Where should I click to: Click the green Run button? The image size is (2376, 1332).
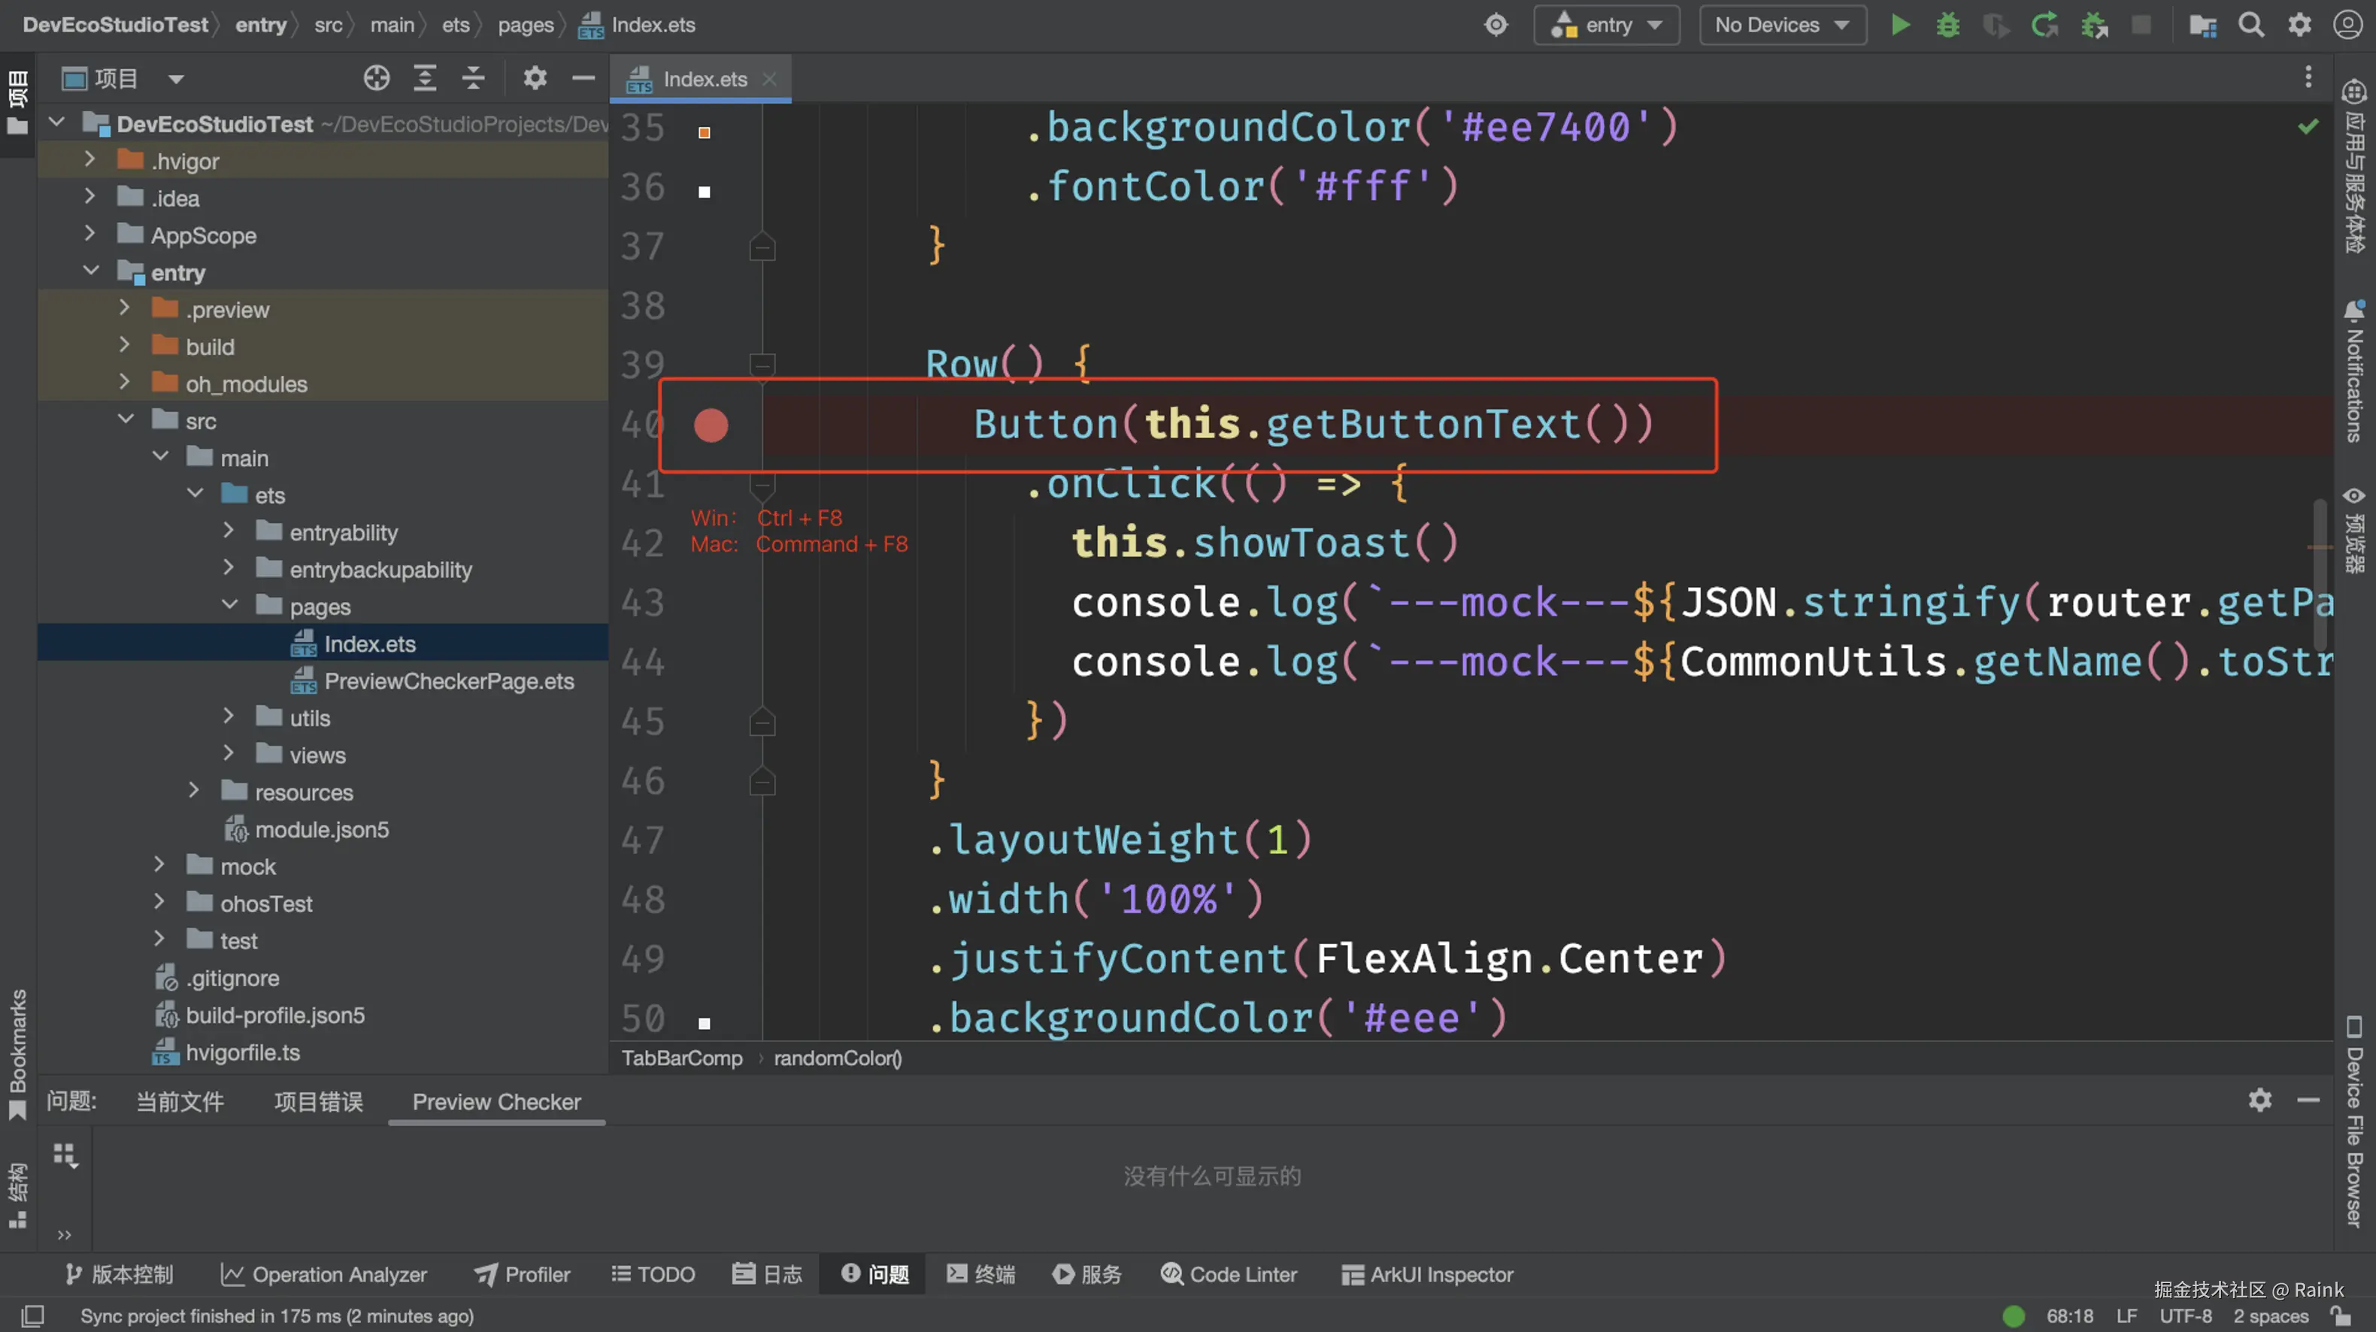[x=1900, y=25]
